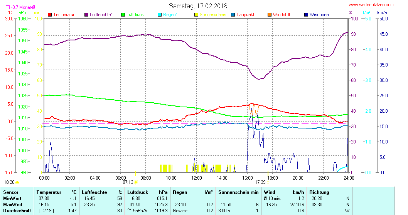
Task: Click the 07:13 sunrise time label
Action: coord(128,182)
